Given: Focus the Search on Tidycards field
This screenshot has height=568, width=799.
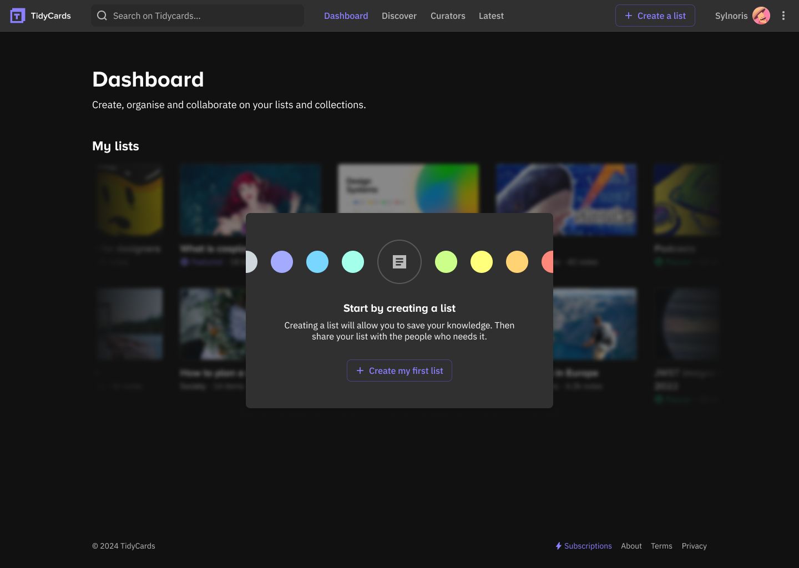Looking at the screenshot, I should tap(198, 16).
